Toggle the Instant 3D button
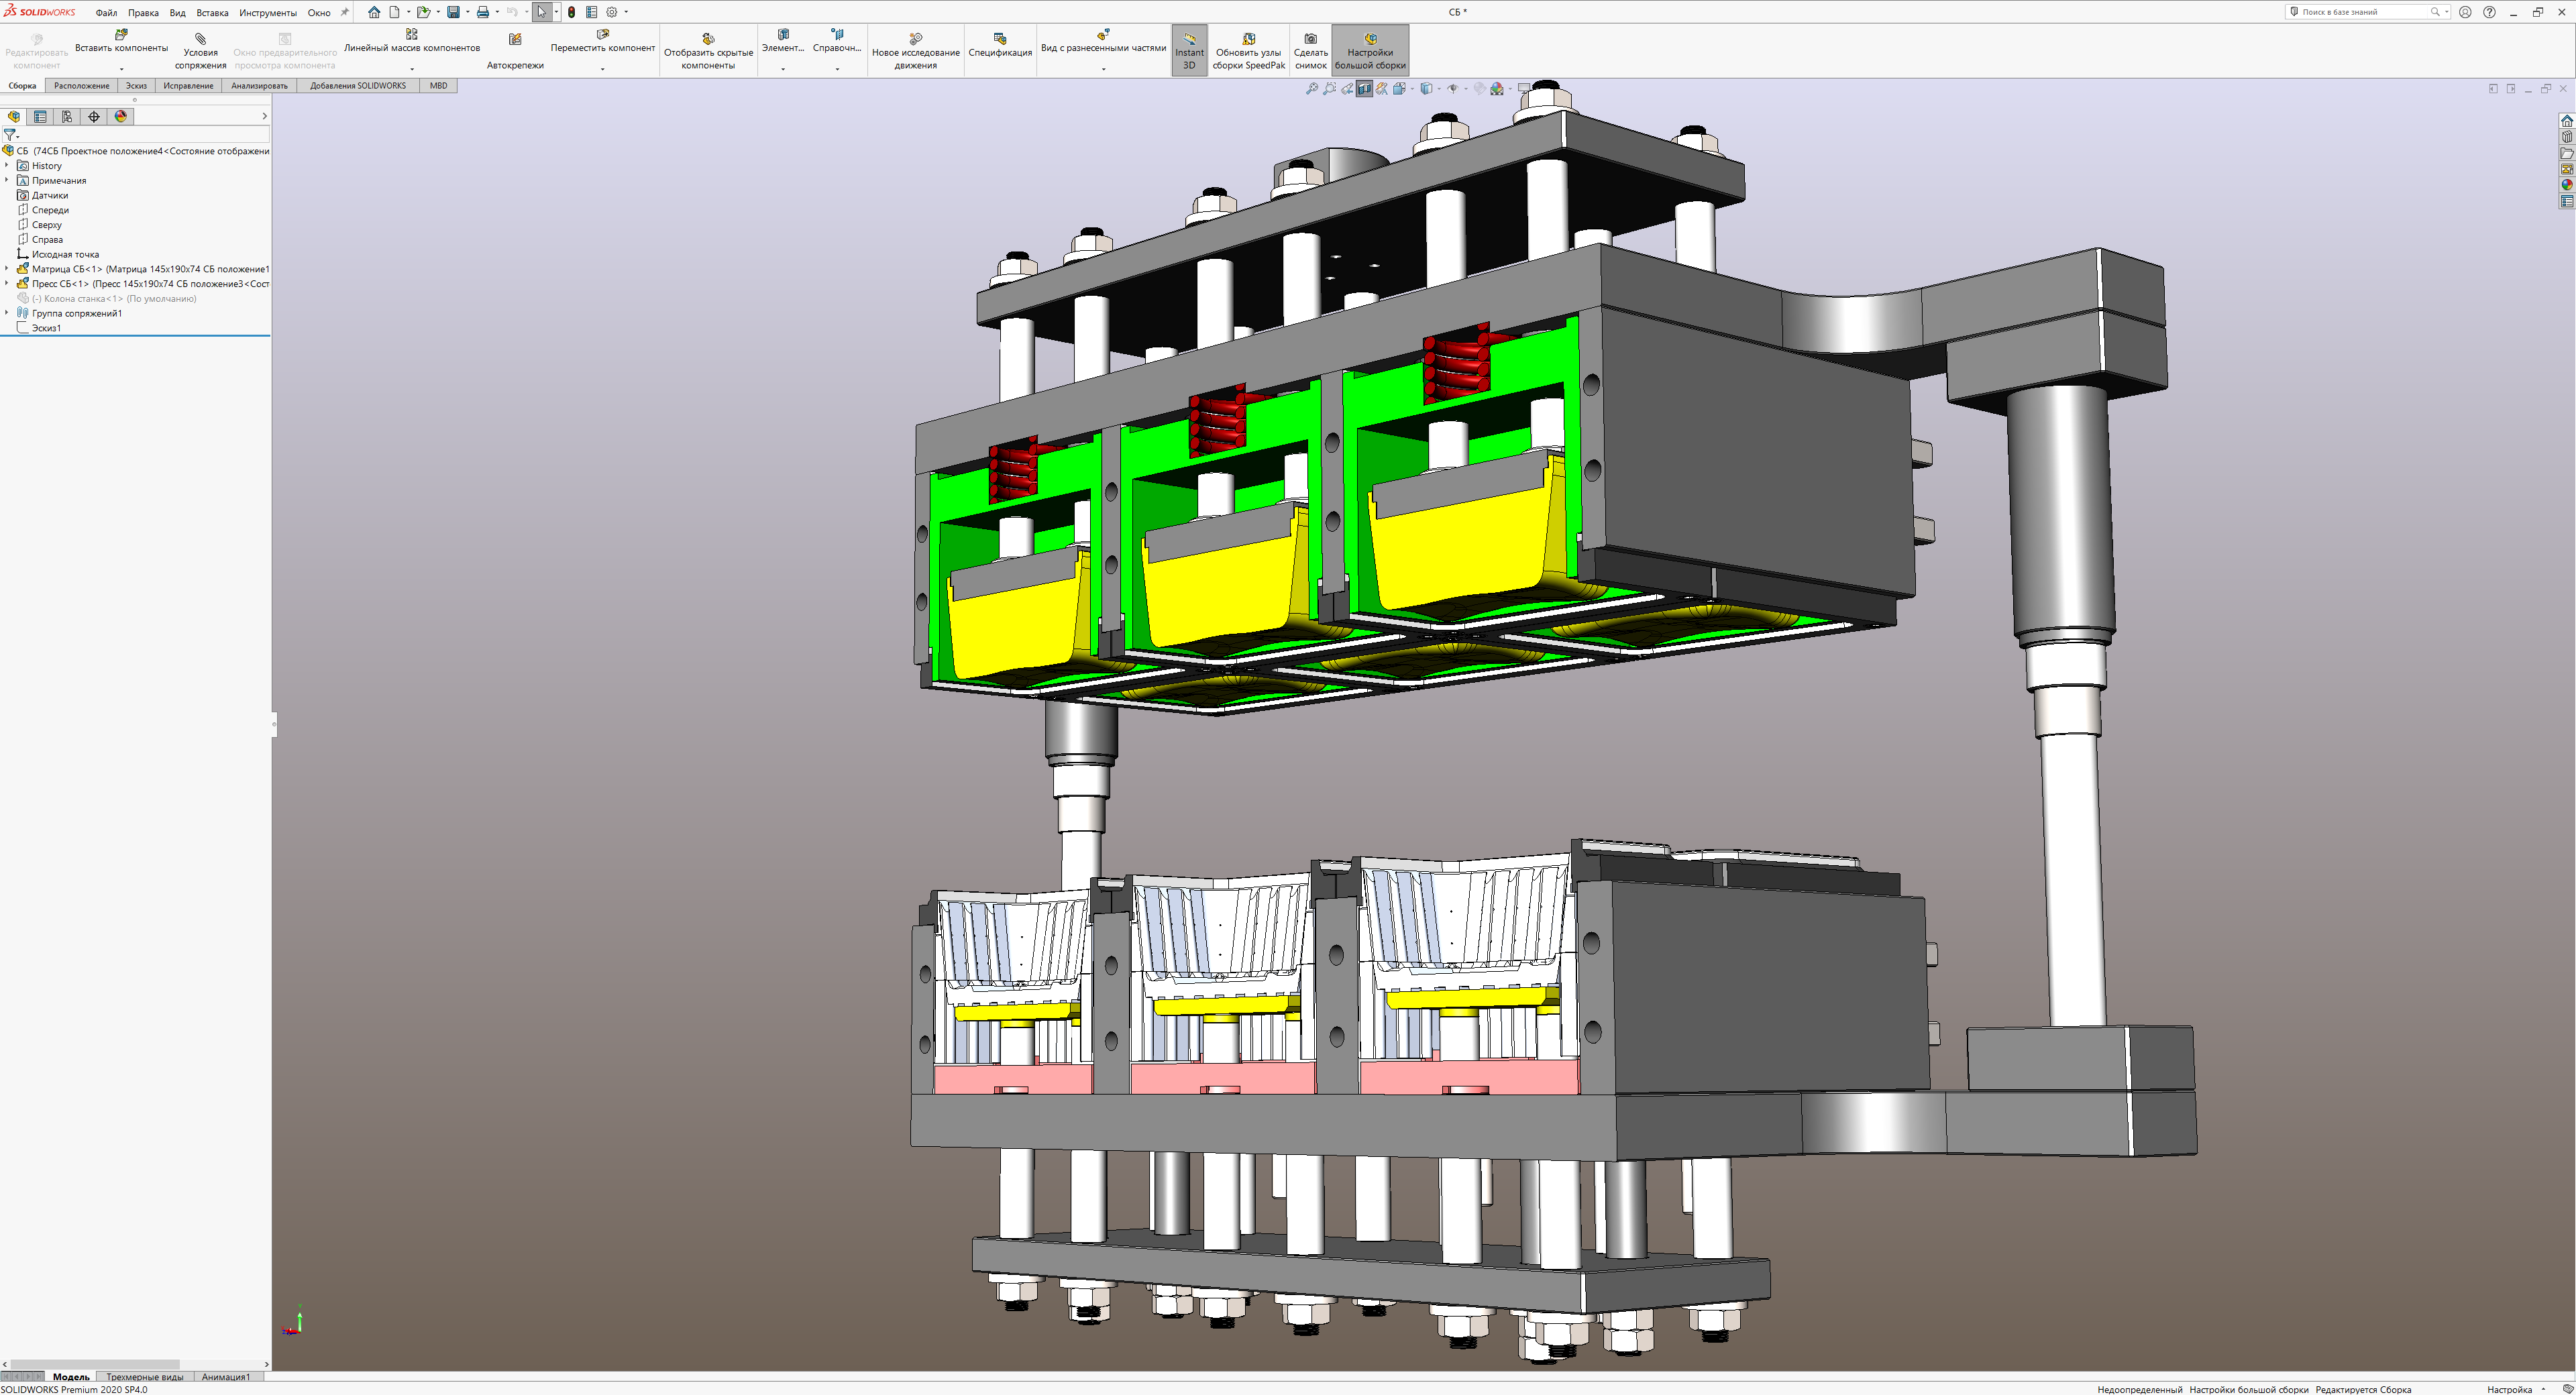This screenshot has width=2576, height=1395. coord(1189,50)
